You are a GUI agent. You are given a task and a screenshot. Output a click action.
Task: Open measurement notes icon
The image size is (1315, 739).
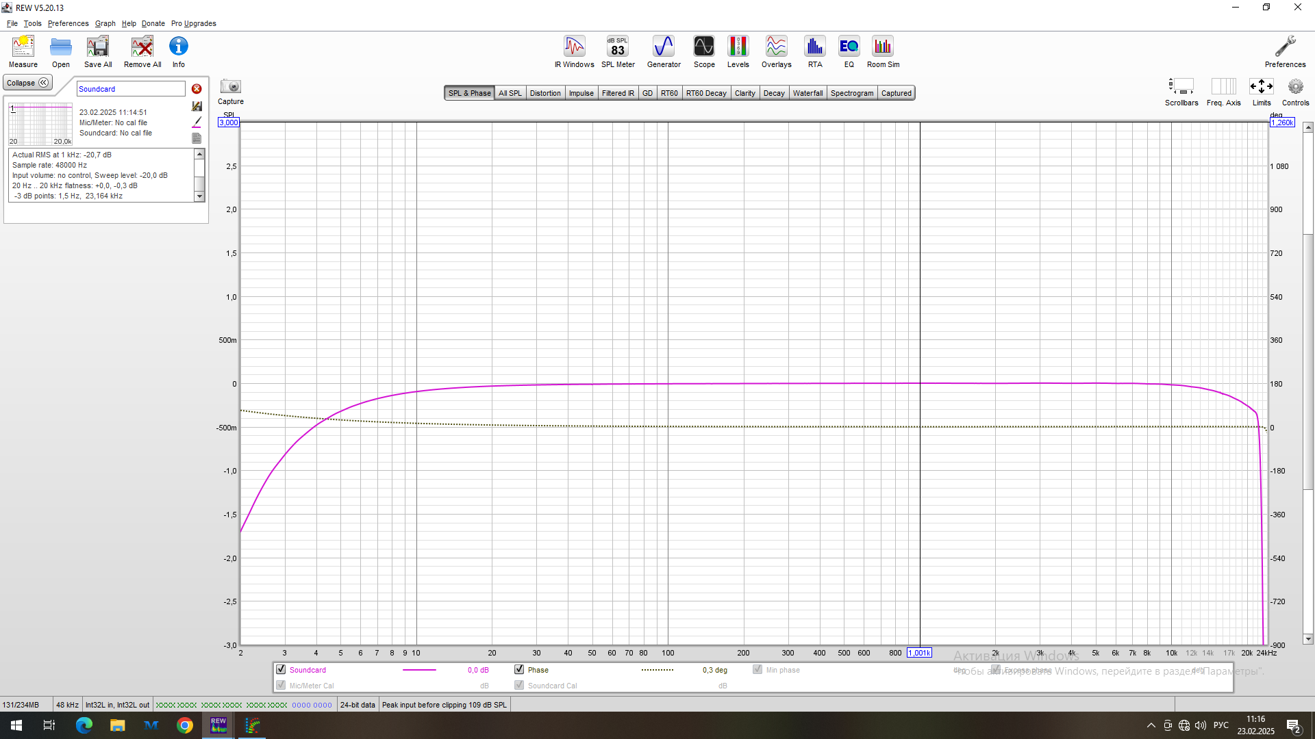click(197, 138)
